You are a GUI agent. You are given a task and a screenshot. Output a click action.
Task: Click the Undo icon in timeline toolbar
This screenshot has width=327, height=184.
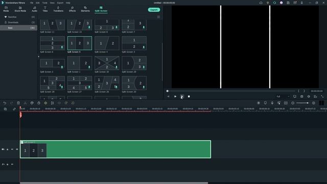[5, 103]
